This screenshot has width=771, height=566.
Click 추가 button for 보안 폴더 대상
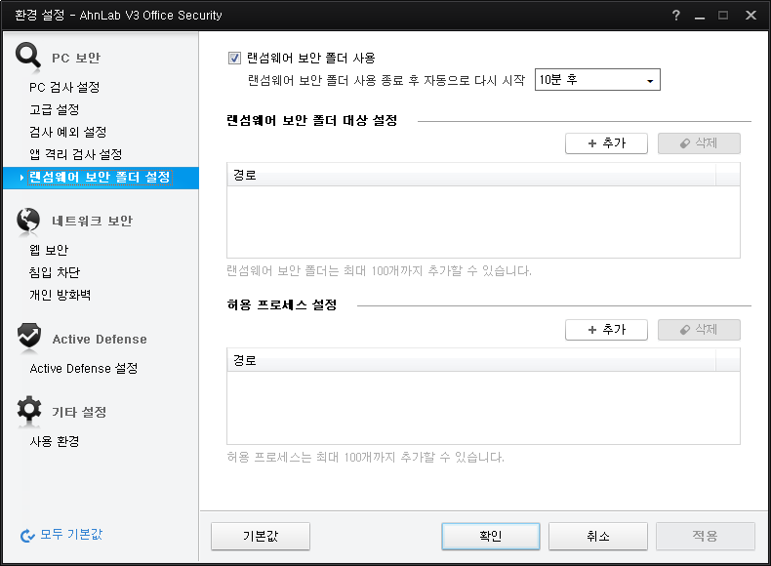(x=606, y=143)
